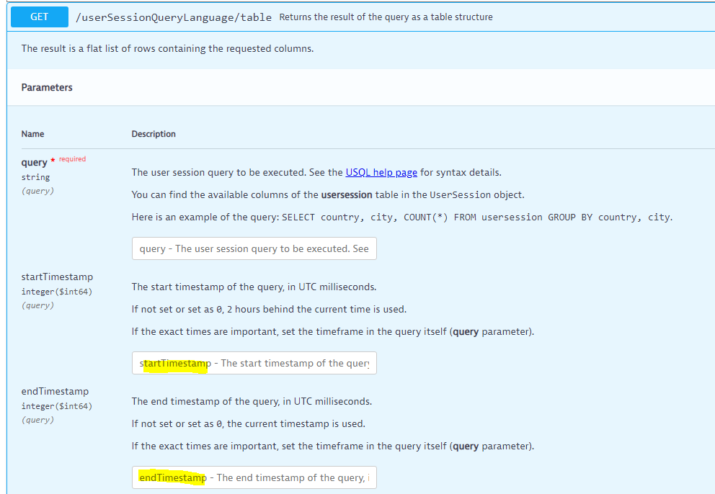Click the 'Returns the result of the query' summary

(x=386, y=17)
